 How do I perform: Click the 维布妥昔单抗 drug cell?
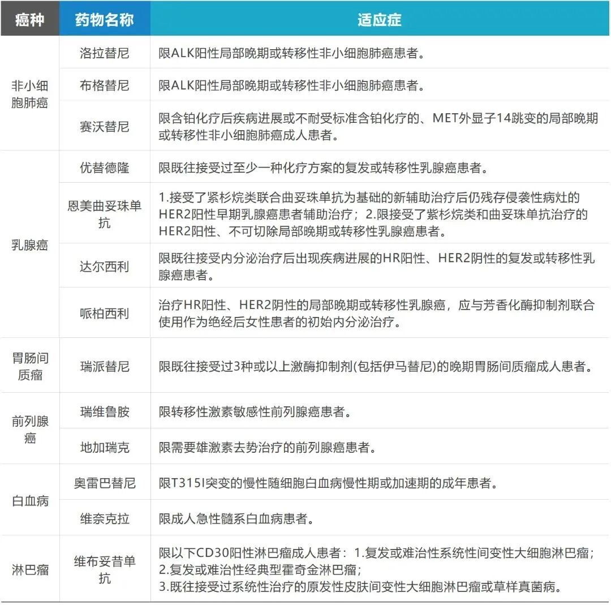(x=105, y=569)
